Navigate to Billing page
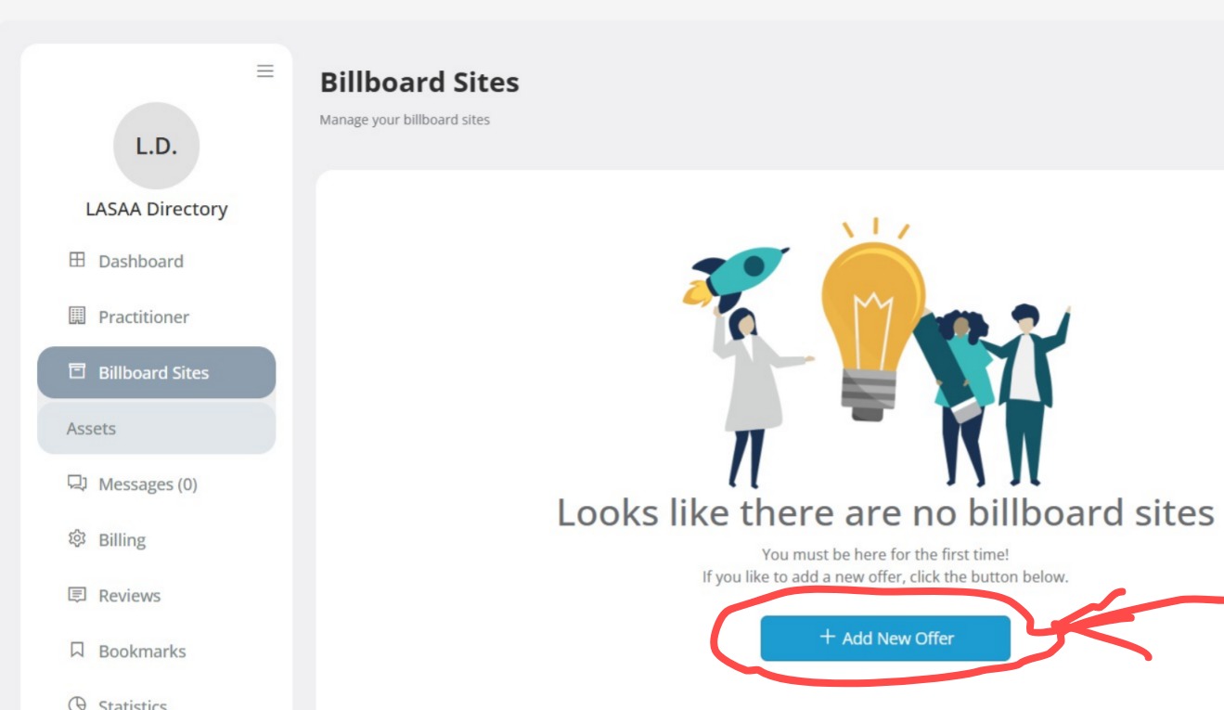 (122, 540)
